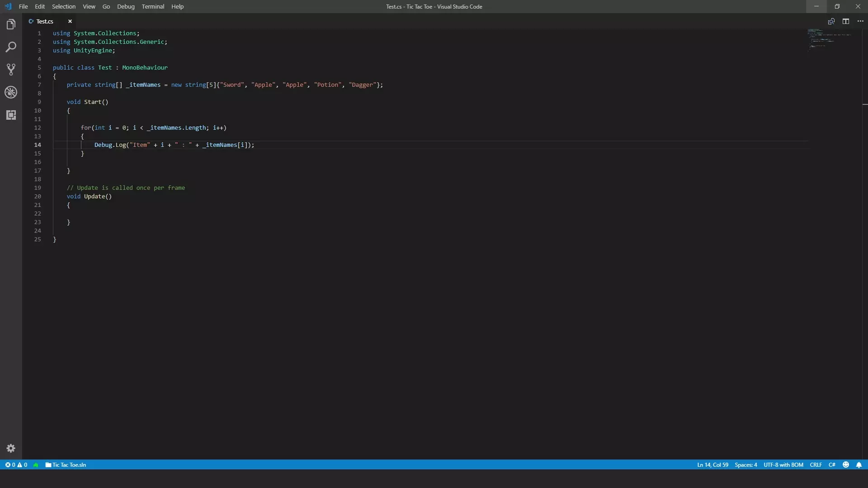Open the Search panel icon
This screenshot has height=488, width=868.
11,47
